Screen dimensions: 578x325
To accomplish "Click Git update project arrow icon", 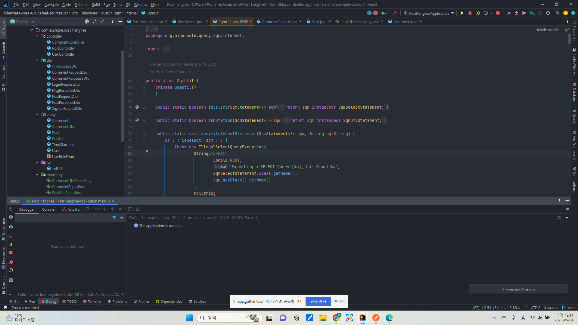I will [517, 13].
